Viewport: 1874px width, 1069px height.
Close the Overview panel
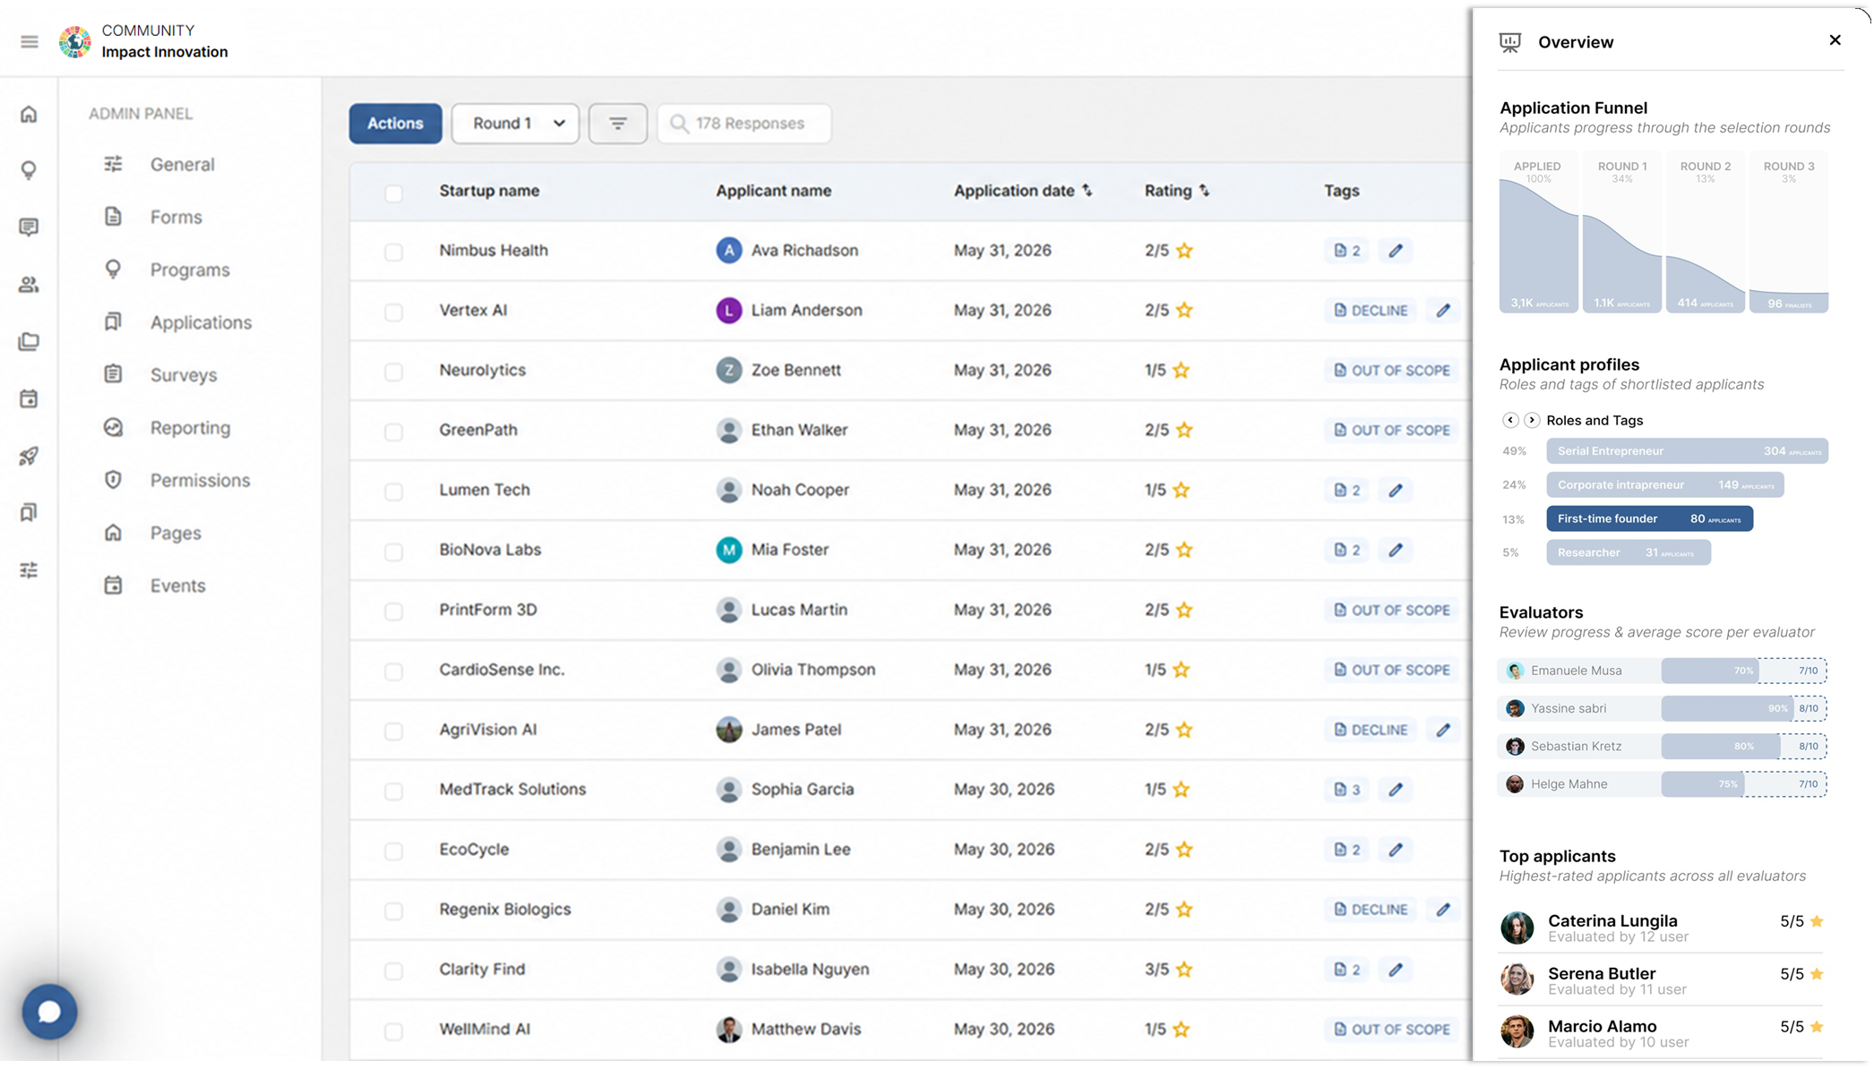pyautogui.click(x=1835, y=40)
